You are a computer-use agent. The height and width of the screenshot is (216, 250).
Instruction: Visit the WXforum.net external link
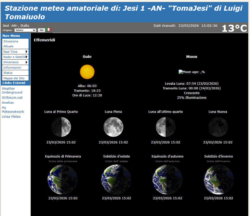[12, 98]
